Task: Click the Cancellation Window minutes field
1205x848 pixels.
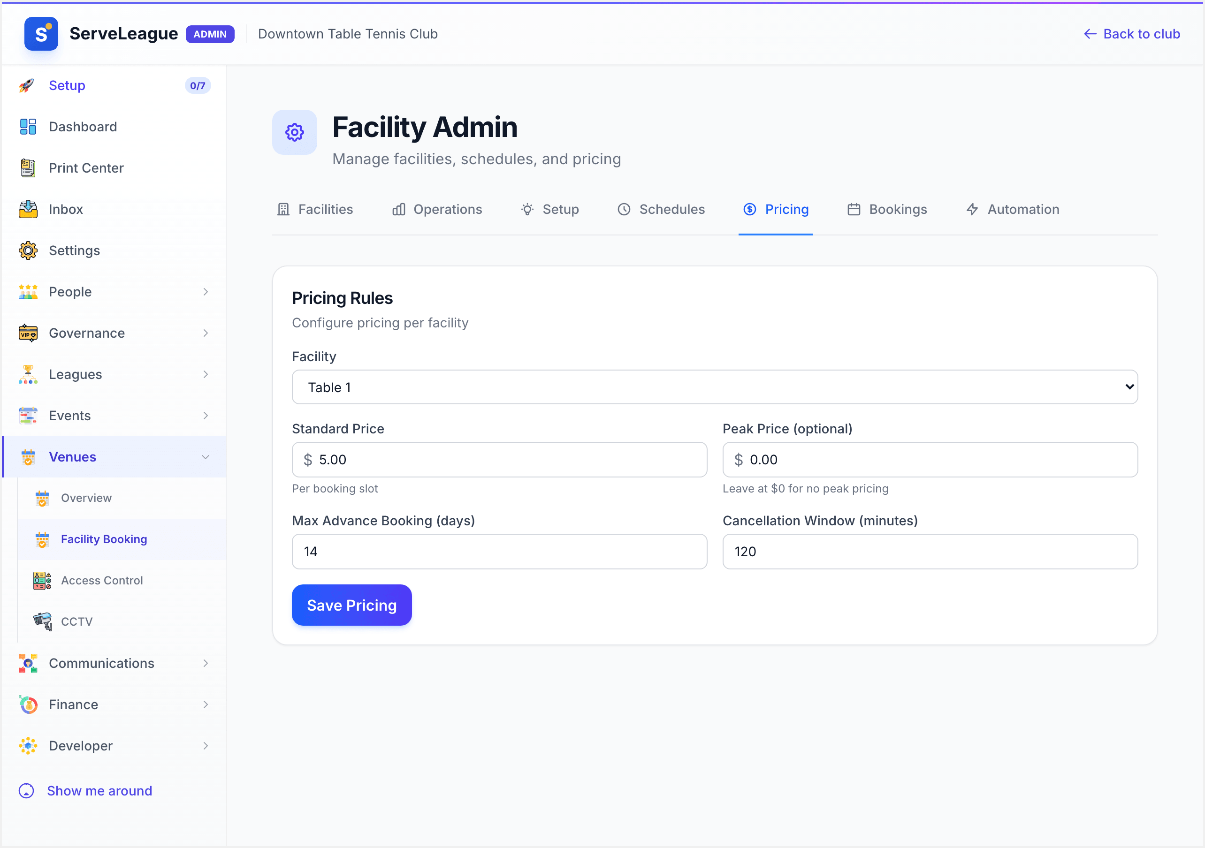Action: [x=930, y=552]
